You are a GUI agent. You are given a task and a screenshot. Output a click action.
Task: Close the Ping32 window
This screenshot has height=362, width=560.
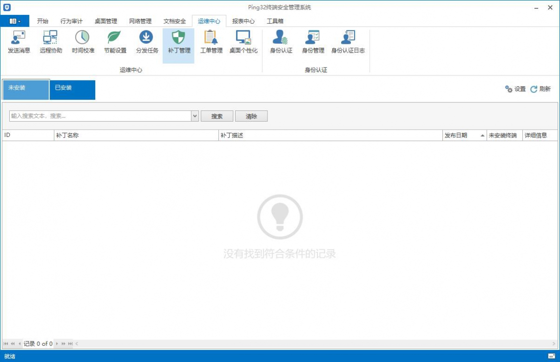(550, 7)
